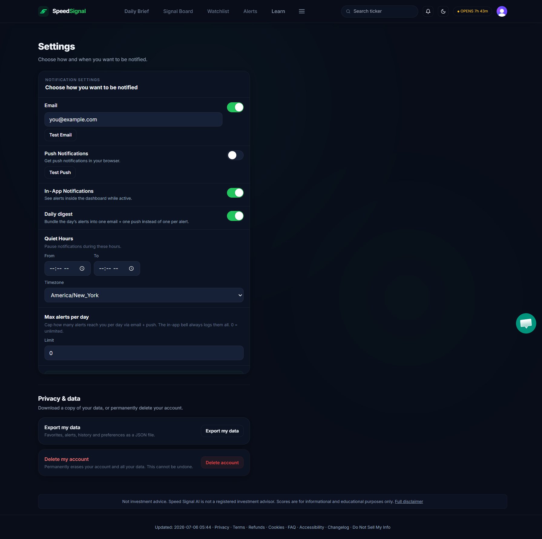
Task: Open the Changelog footer link
Action: [338, 527]
